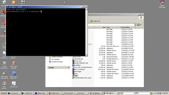The image size is (169, 95).
Task: Click the 192.168.1.1 PuTTY taskbar button
Action: pyautogui.click(x=109, y=93)
